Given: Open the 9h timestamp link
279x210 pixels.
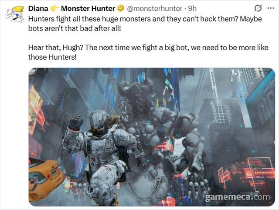Looking at the screenshot, I should 192,9.
